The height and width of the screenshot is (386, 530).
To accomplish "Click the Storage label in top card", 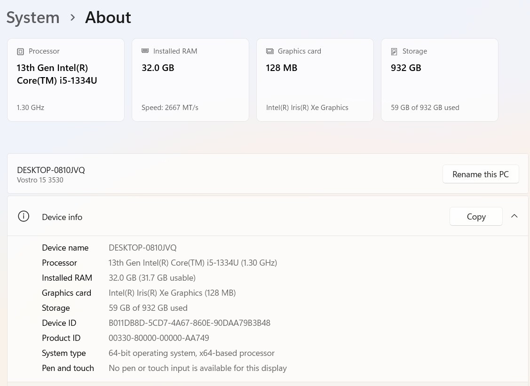I will [x=414, y=51].
